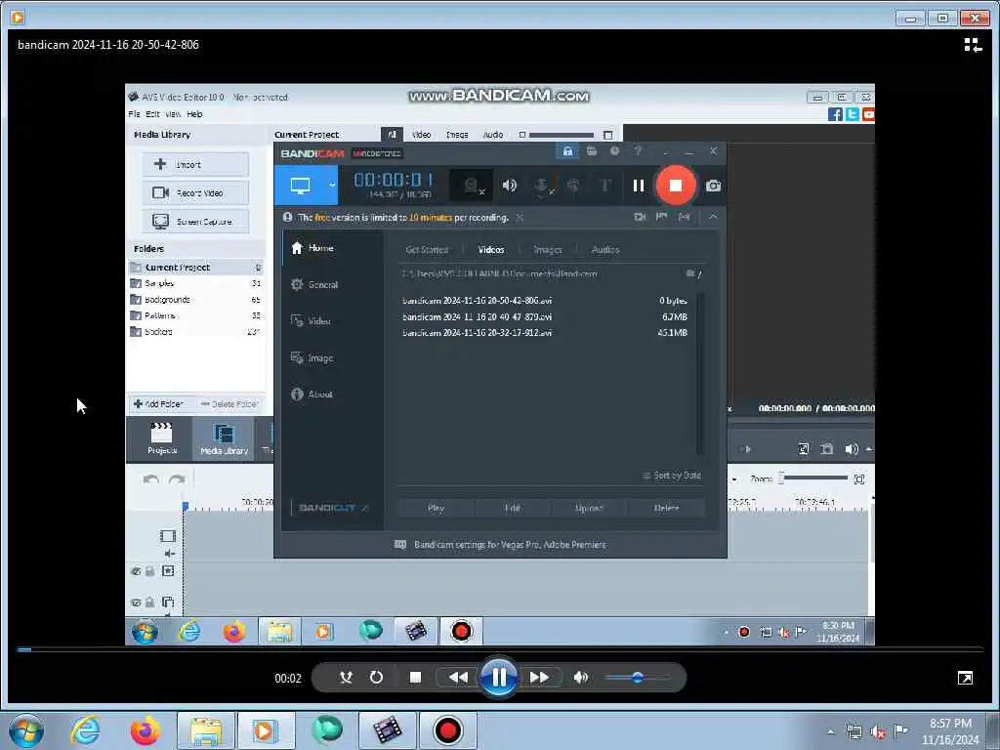Click Upload button in Bandicam video list
Viewport: 1000px width, 750px height.
[589, 508]
